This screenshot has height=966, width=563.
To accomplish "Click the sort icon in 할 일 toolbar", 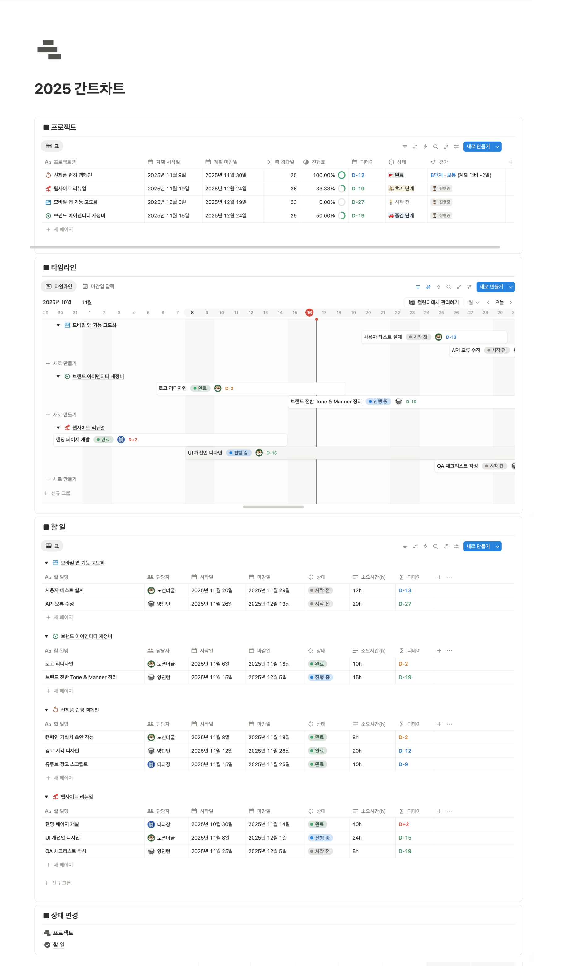I will pos(415,547).
